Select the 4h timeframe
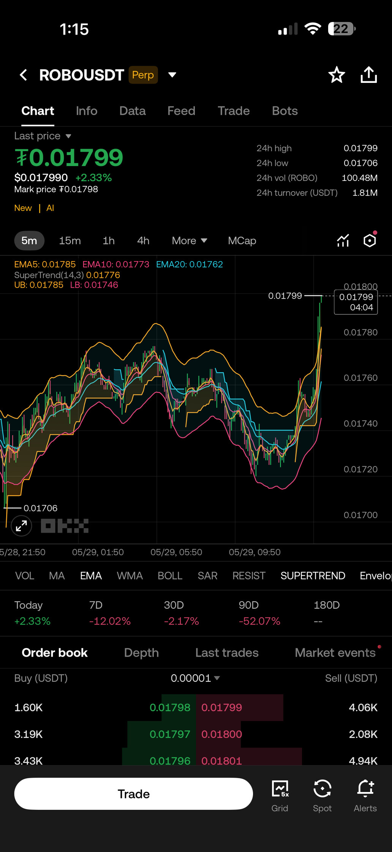Viewport: 392px width, 852px height. tap(143, 241)
